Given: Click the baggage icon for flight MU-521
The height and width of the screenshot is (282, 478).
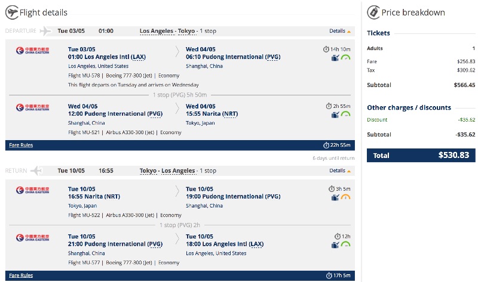Looking at the screenshot, I should 335,114.
